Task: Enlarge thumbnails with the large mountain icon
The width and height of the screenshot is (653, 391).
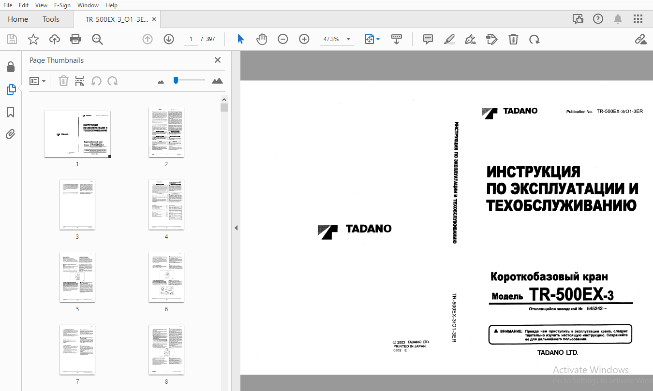Action: pyautogui.click(x=218, y=81)
